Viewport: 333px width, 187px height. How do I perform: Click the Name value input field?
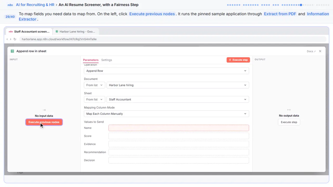179,128
